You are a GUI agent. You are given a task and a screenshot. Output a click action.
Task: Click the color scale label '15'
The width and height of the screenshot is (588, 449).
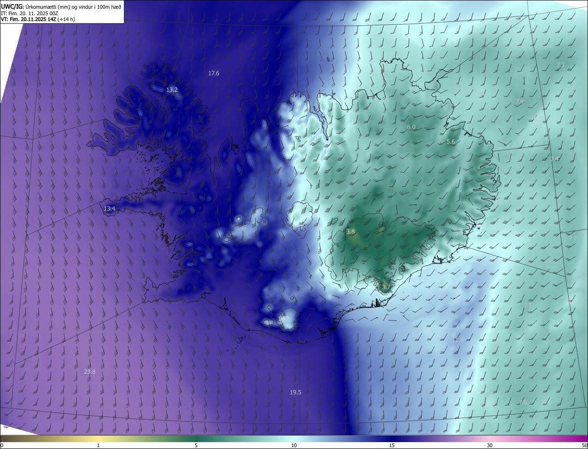coord(392,445)
